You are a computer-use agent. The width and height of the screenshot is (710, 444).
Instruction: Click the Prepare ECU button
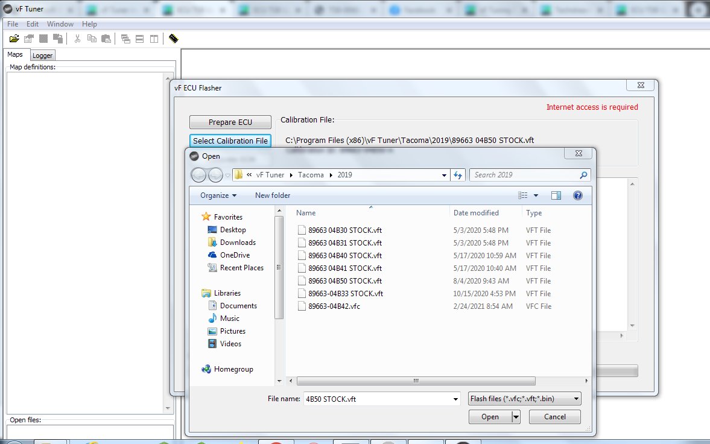230,122
